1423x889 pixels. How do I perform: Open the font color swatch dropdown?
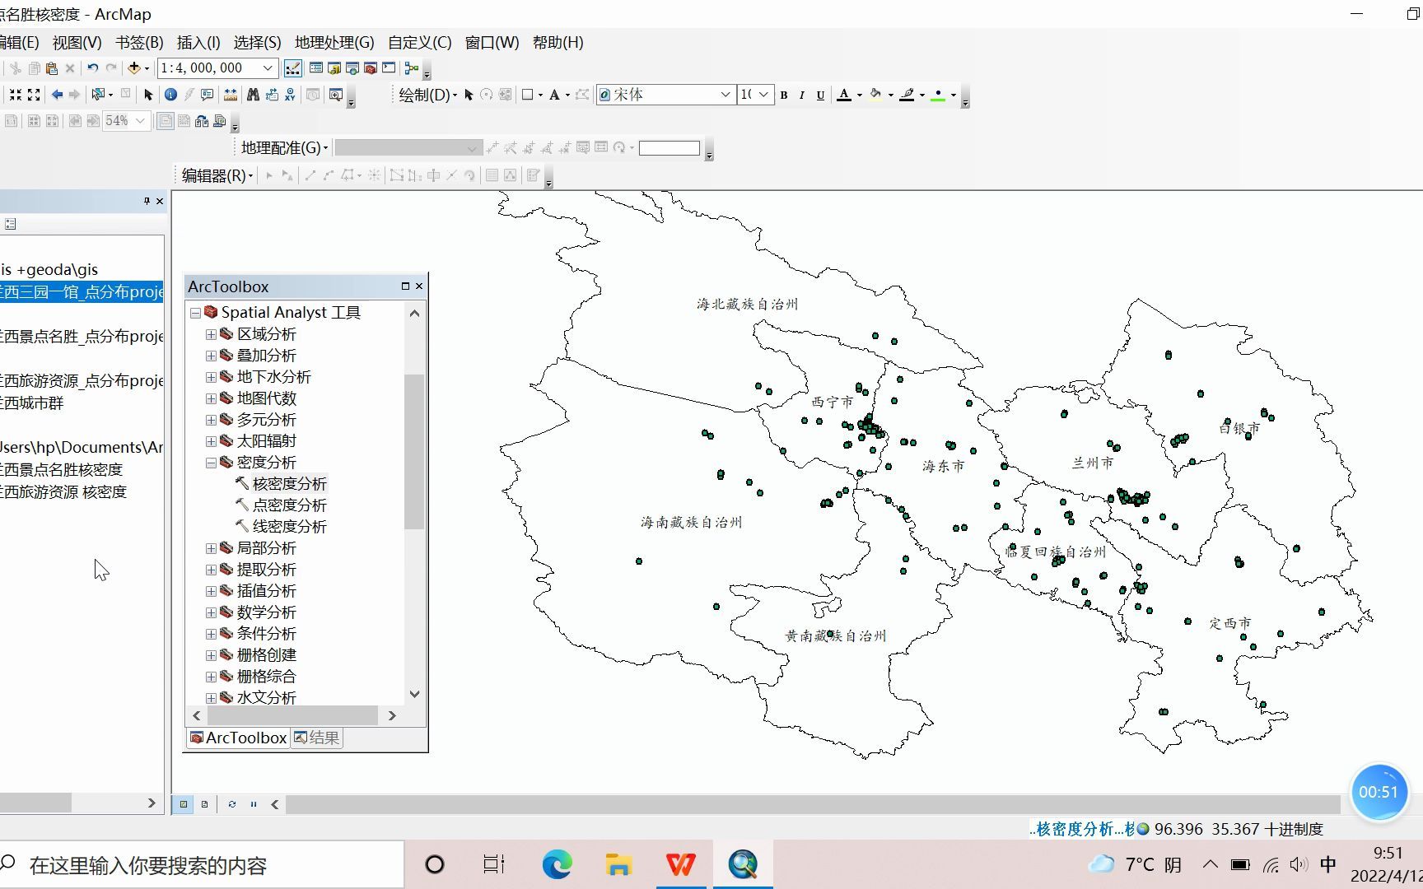859,94
